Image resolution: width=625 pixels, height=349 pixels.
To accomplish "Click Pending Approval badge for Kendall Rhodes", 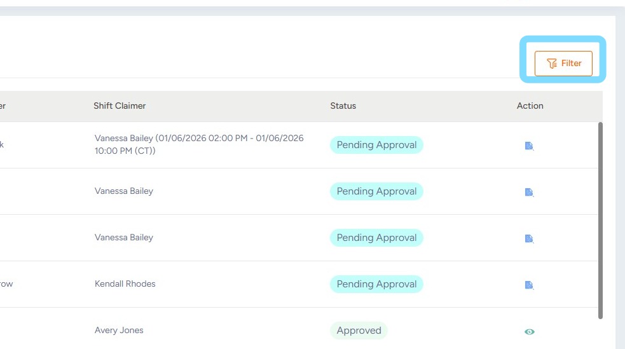I will 376,284.
